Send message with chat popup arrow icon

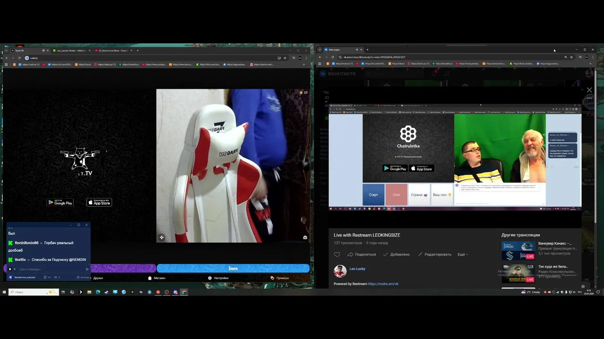(x=87, y=269)
